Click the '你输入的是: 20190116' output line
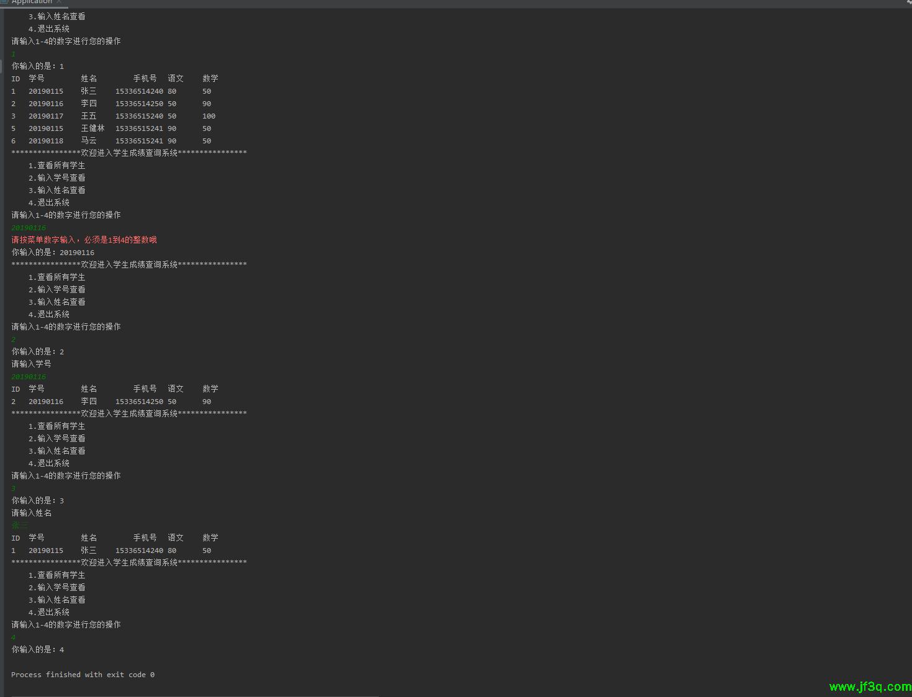 point(53,253)
